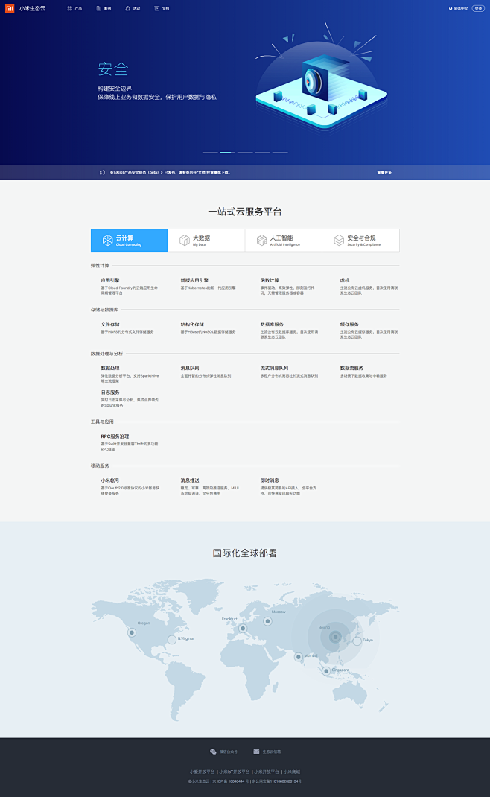
Task: Go to the fifth carousel slide indicator
Action: tap(280, 153)
